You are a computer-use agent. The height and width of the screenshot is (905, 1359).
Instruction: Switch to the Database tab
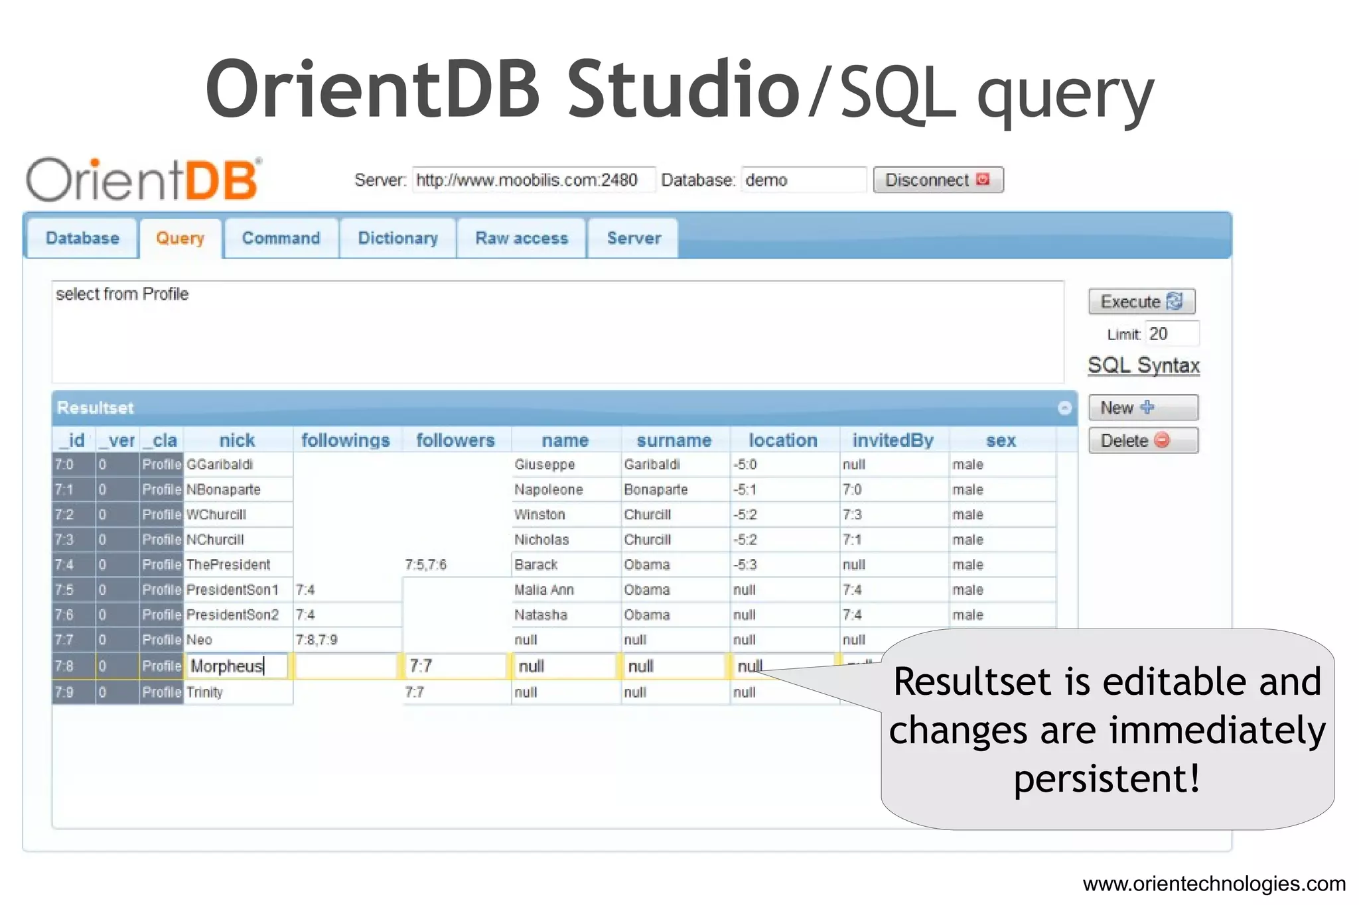point(82,238)
